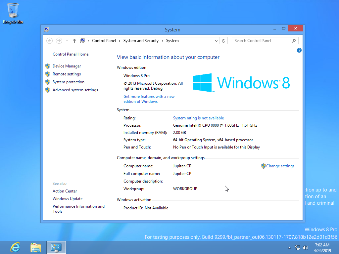Image resolution: width=339 pixels, height=254 pixels.
Task: Click the shield icon beside Remote settings
Action: pos(48,74)
